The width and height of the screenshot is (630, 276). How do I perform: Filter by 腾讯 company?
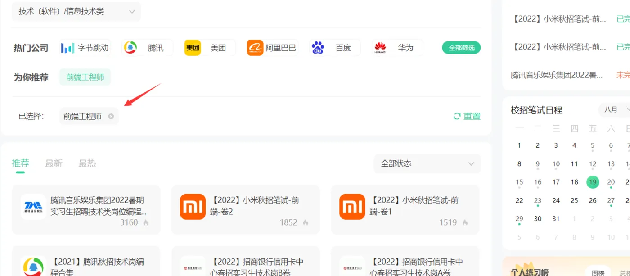(x=148, y=48)
